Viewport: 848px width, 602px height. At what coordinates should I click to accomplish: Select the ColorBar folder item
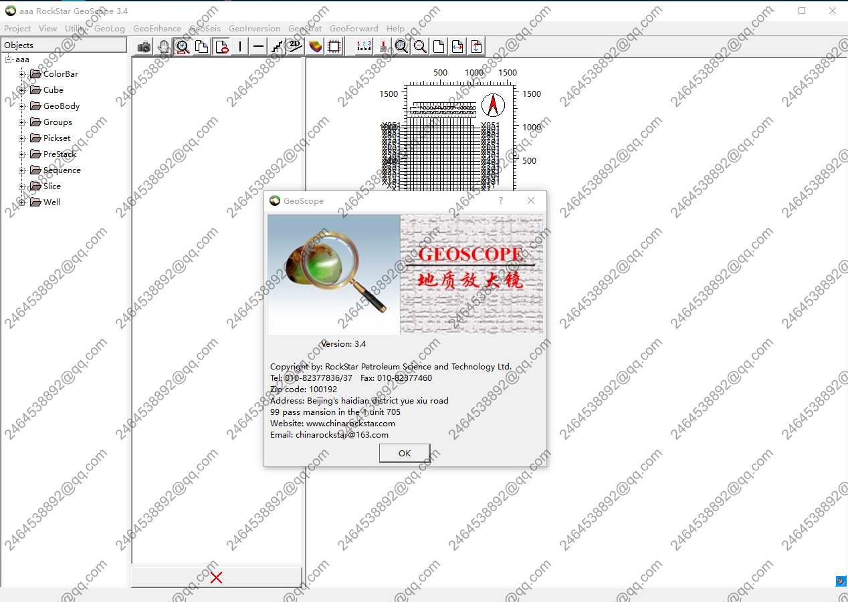pos(54,74)
